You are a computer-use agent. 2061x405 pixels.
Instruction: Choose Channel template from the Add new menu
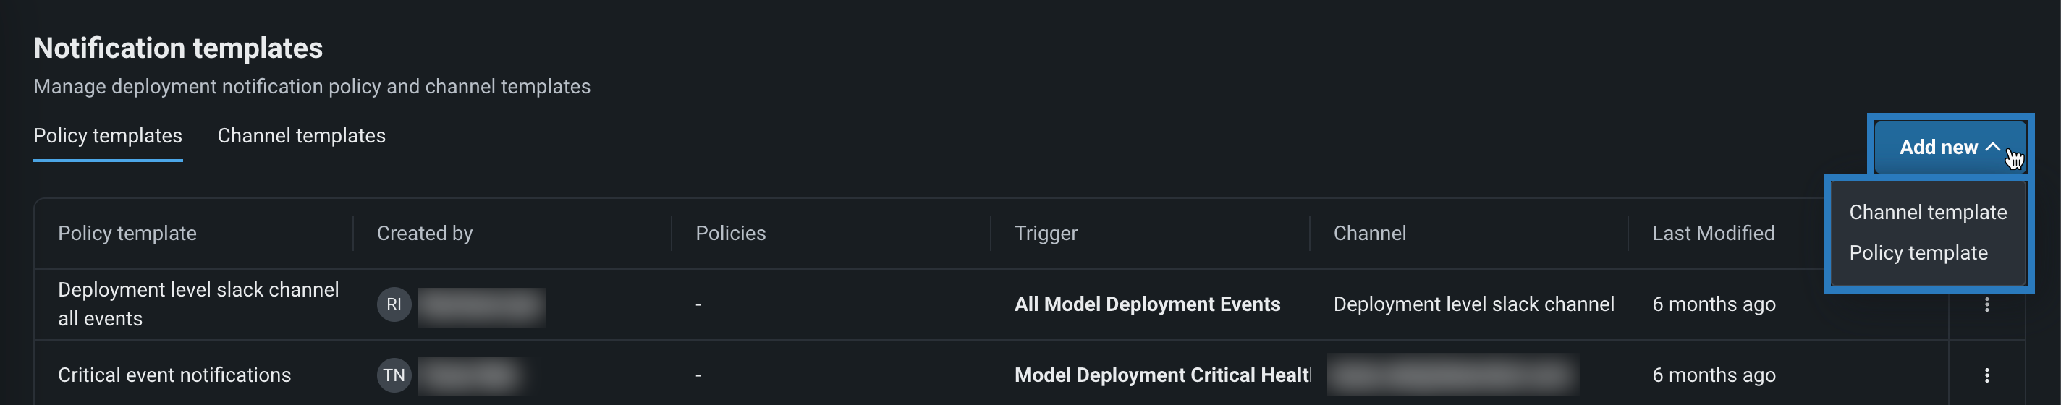(1927, 213)
